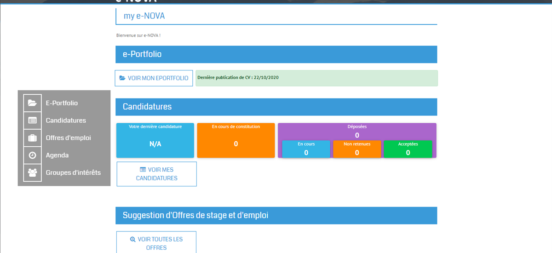This screenshot has height=253, width=552.
Task: Click the E-Portfolio folder icon in sidebar
Action: point(32,103)
